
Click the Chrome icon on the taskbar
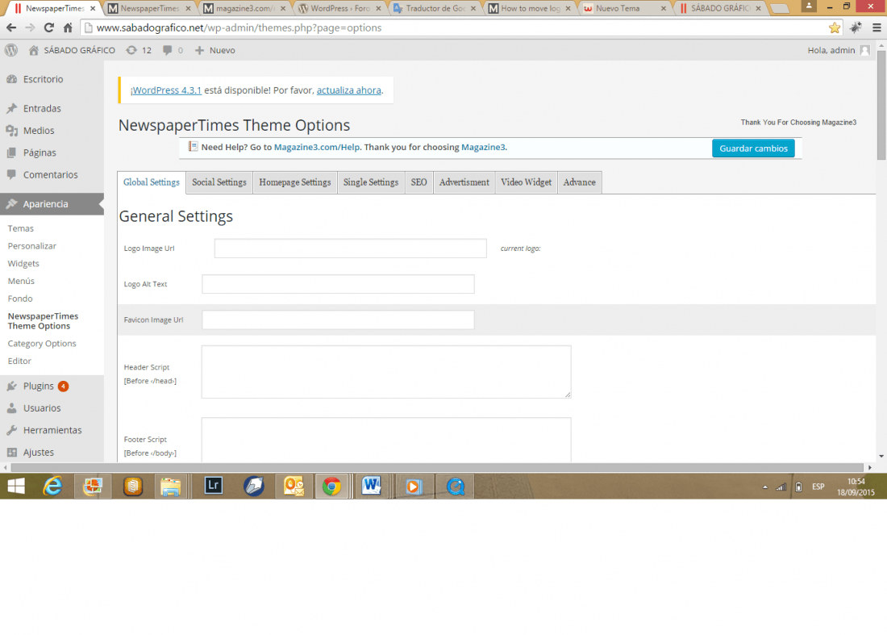coord(331,486)
